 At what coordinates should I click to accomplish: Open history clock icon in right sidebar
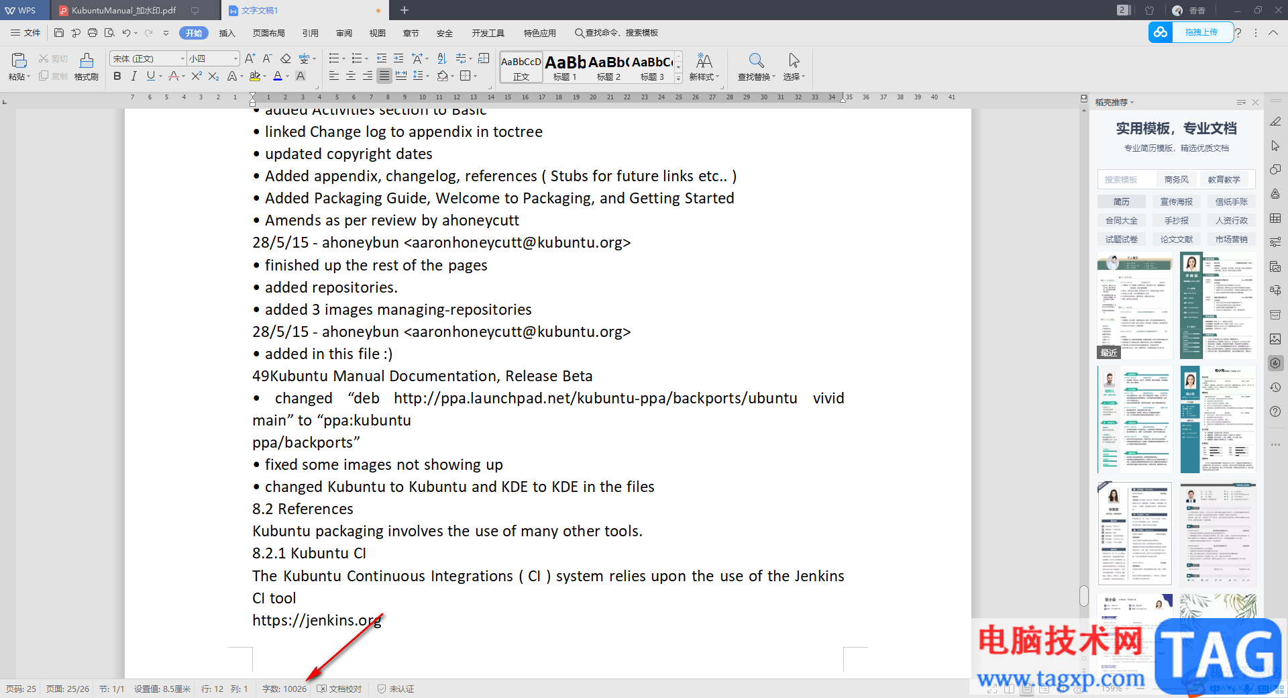(1275, 387)
